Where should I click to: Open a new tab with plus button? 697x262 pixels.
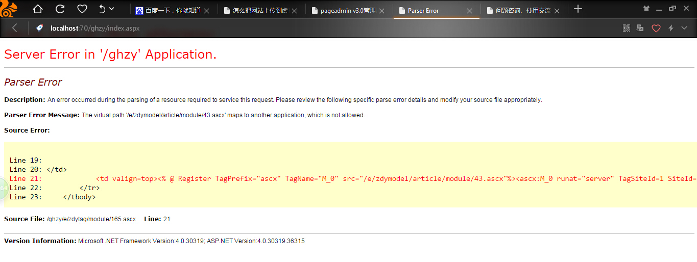click(x=578, y=9)
